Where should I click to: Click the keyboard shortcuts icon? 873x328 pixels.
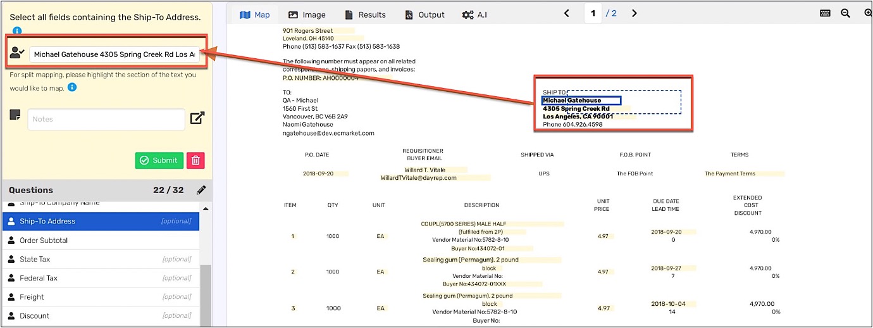[825, 13]
